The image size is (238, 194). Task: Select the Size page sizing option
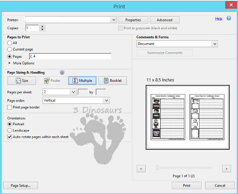[22, 81]
